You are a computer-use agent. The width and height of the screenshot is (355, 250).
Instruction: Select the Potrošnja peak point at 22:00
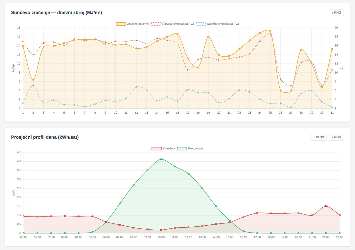(x=326, y=206)
